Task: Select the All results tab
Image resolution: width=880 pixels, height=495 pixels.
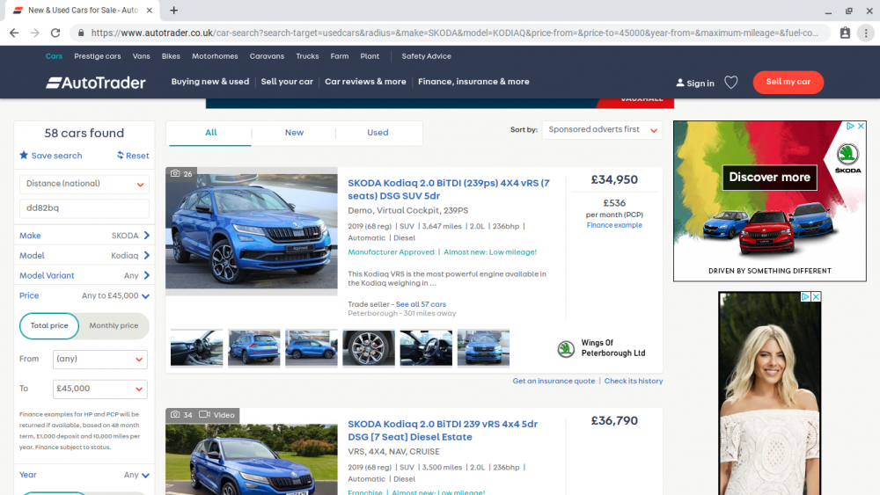Action: [210, 133]
